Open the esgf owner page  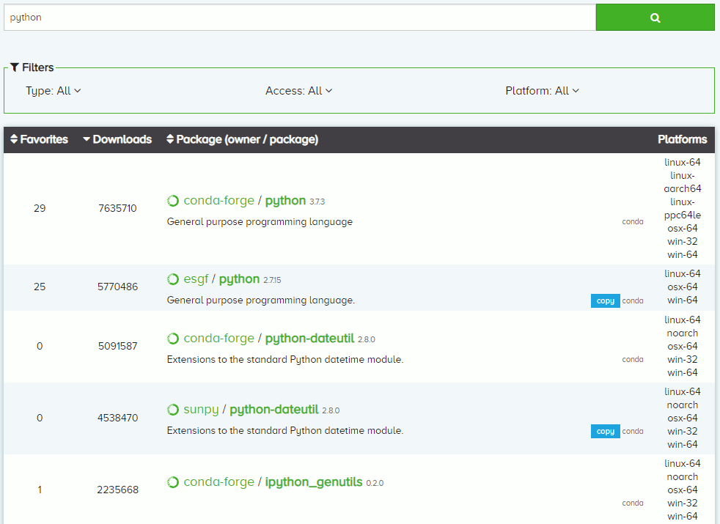pos(196,278)
